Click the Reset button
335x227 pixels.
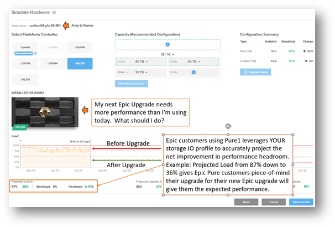(x=246, y=202)
